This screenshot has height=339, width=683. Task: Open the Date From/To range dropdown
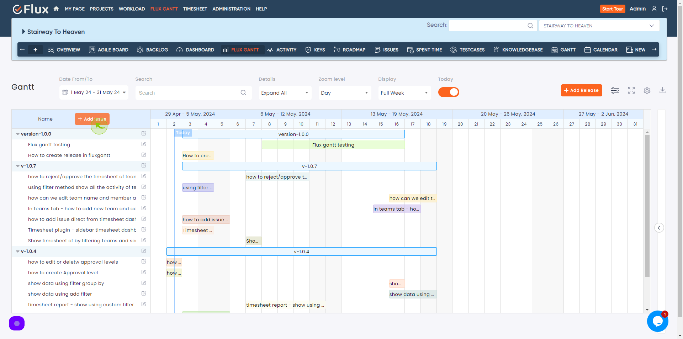point(94,92)
